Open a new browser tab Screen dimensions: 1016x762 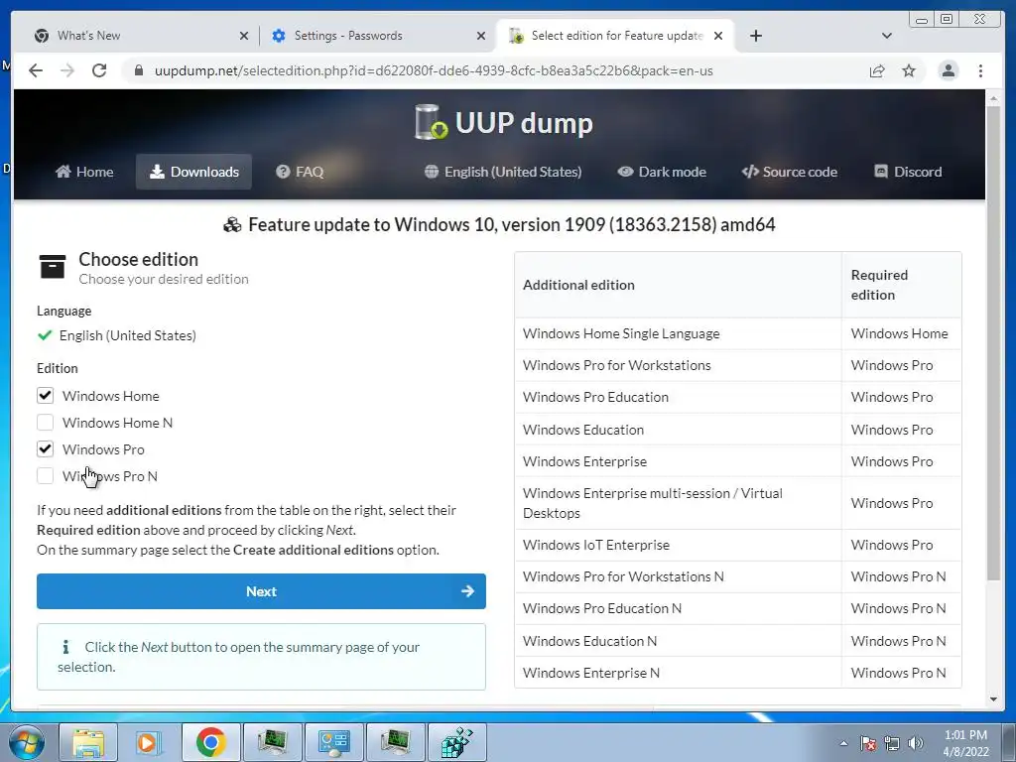tap(755, 36)
